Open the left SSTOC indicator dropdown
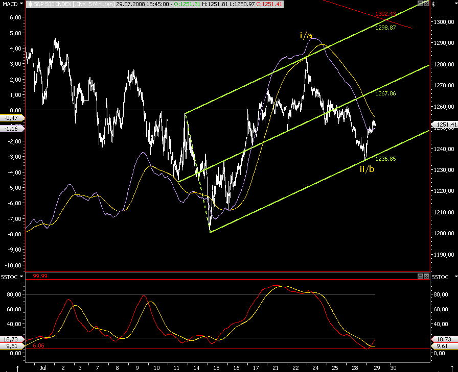Viewport: 458px width, 372px height. tap(21, 277)
